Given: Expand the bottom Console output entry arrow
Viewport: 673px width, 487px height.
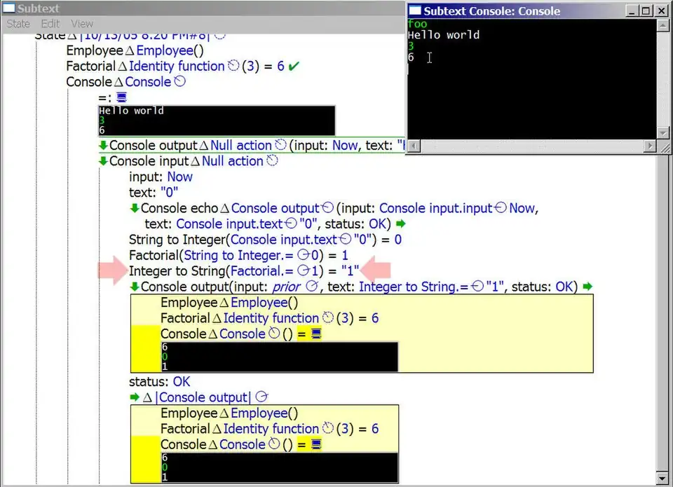Looking at the screenshot, I should click(x=134, y=395).
